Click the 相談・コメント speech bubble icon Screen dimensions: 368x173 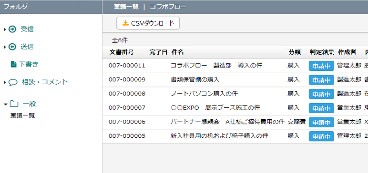click(x=13, y=82)
